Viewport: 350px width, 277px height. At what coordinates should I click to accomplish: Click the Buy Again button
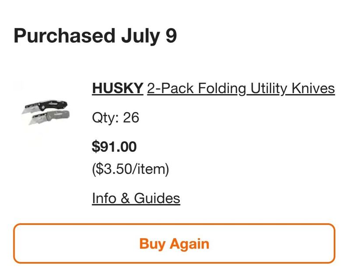174,243
